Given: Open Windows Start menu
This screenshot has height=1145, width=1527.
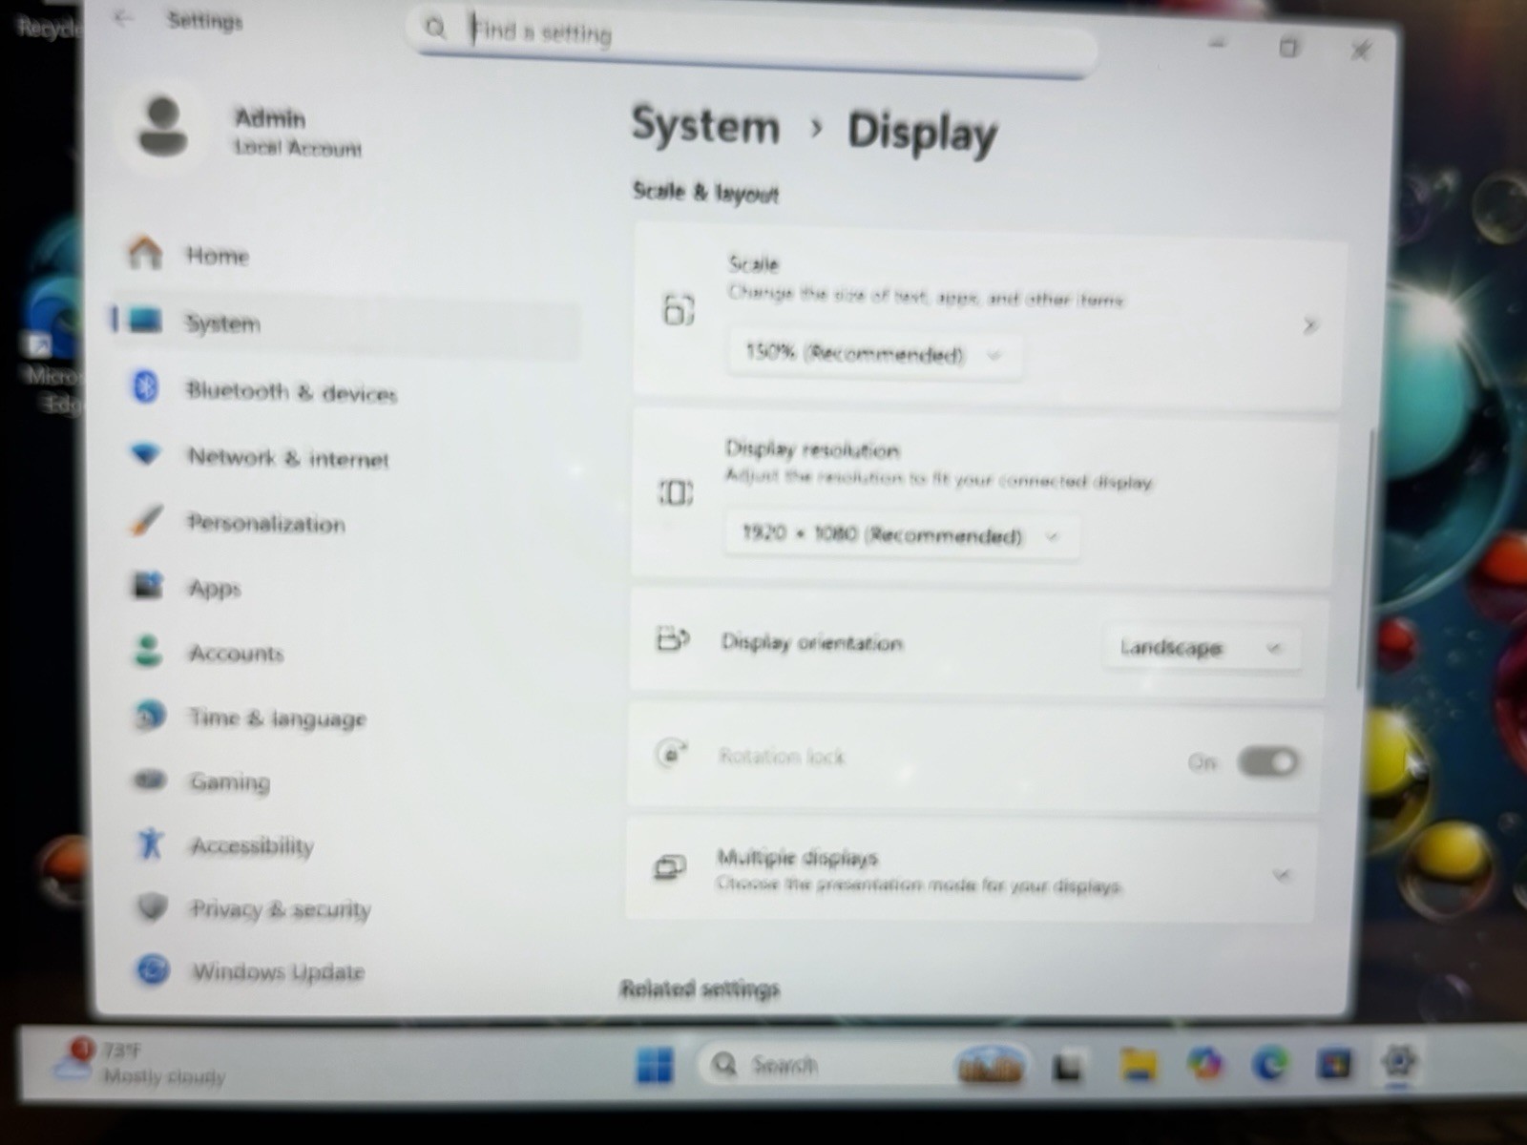Looking at the screenshot, I should coord(655,1065).
